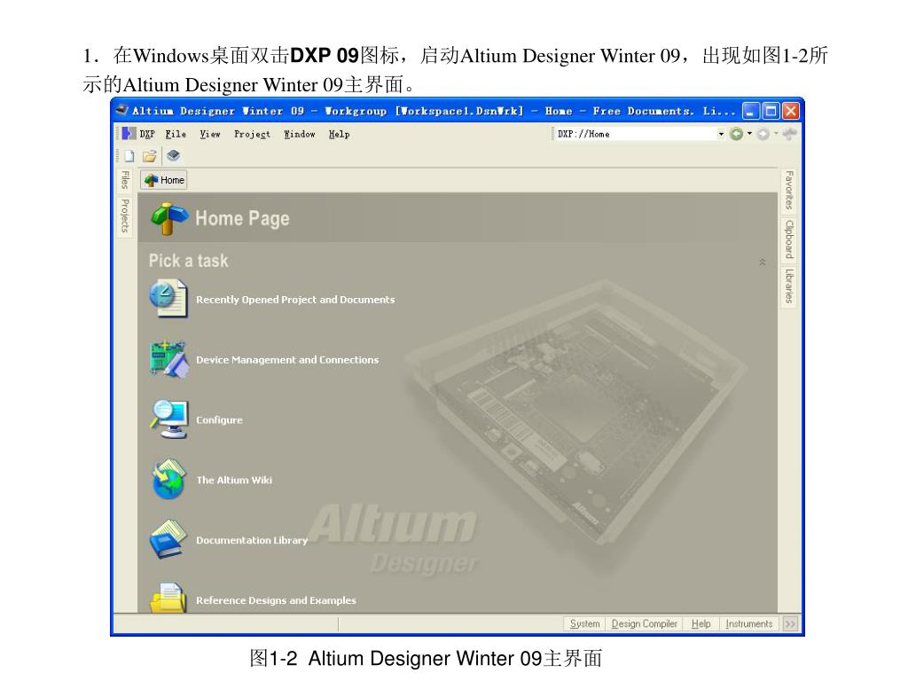Click the Altium title bar application icon

click(121, 110)
